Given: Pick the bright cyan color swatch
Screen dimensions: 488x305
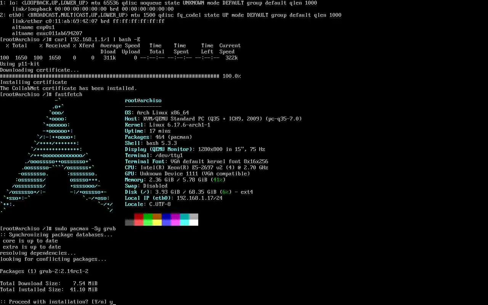Looking at the screenshot, I should tap(185, 223).
